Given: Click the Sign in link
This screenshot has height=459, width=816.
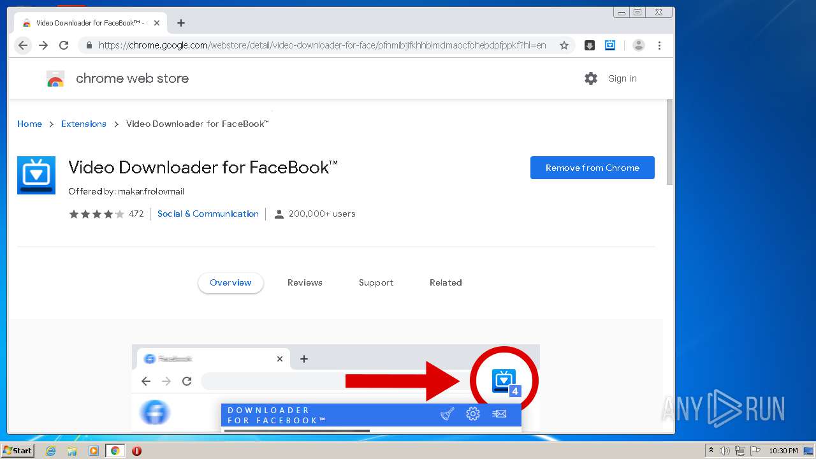Looking at the screenshot, I should pos(623,78).
